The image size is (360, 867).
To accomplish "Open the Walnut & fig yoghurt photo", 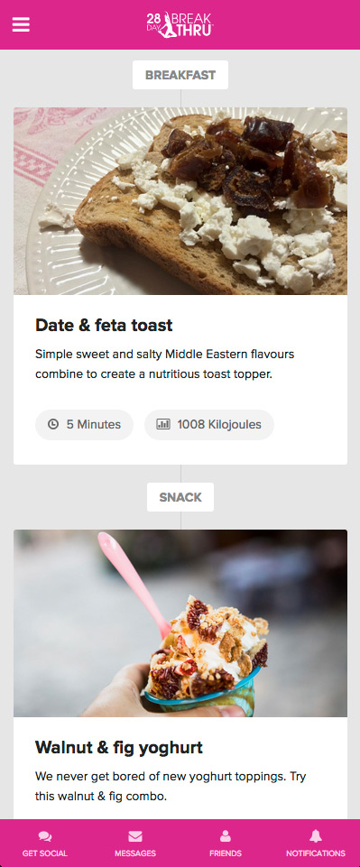I will (x=180, y=623).
